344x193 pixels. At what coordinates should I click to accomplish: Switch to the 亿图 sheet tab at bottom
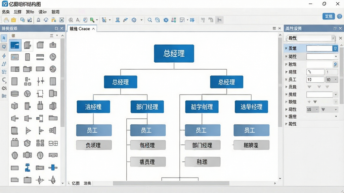tap(76, 183)
